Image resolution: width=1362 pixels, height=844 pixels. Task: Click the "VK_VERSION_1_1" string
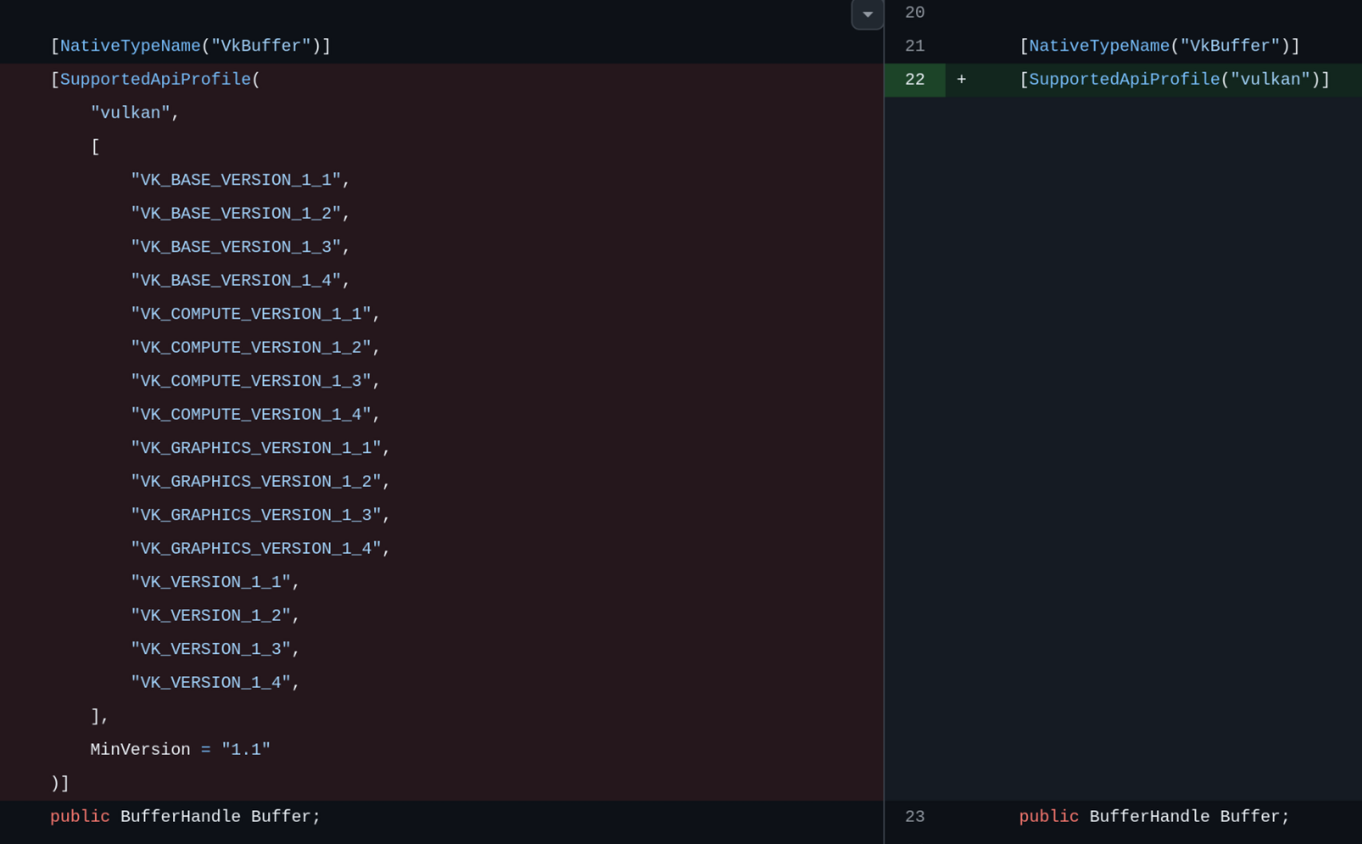(x=211, y=582)
